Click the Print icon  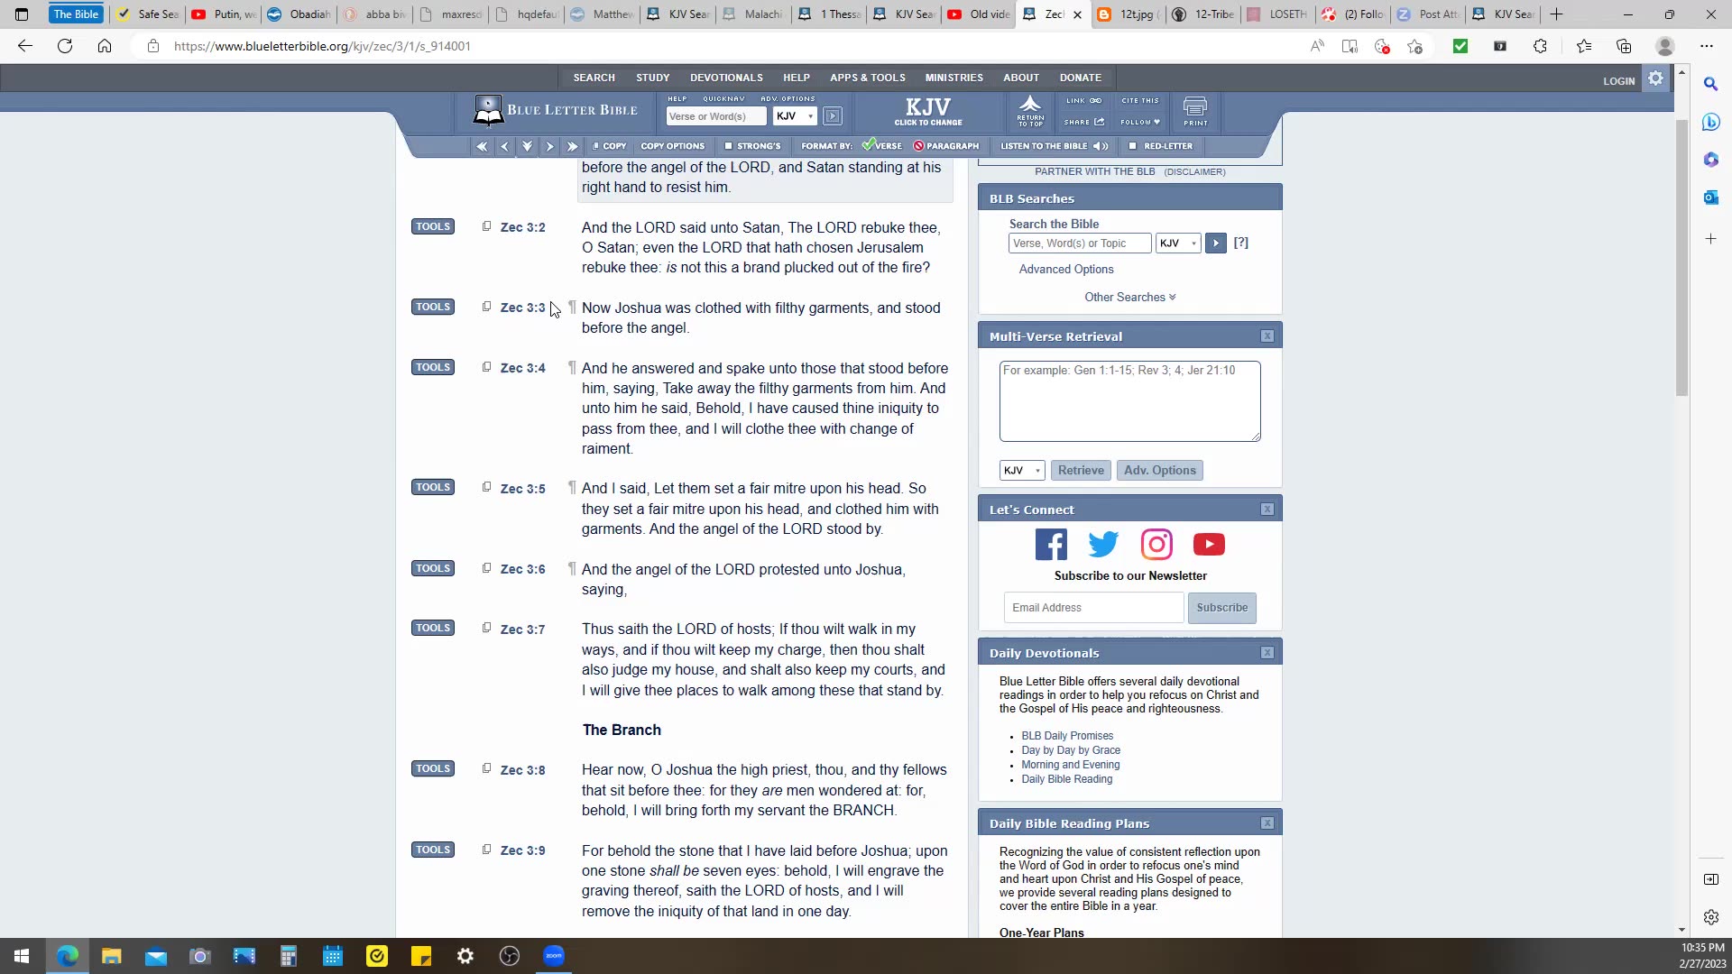(1194, 111)
